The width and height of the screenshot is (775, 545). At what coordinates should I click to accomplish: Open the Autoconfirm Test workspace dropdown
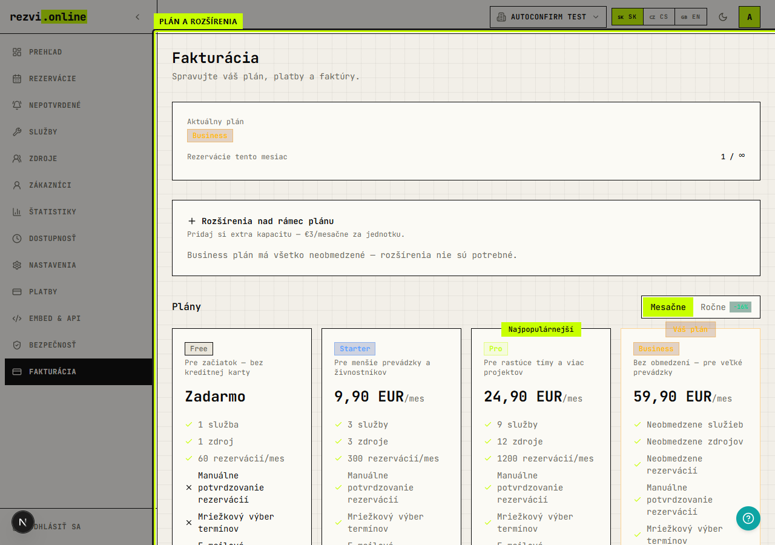coord(548,17)
